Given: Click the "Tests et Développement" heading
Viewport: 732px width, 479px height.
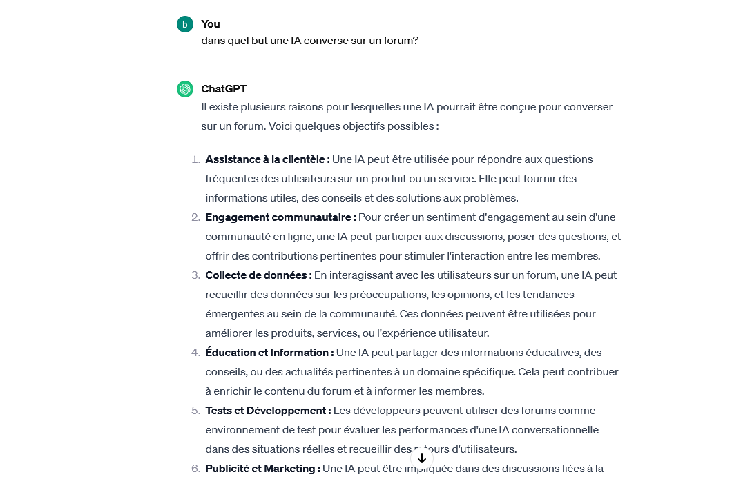Looking at the screenshot, I should tap(267, 411).
